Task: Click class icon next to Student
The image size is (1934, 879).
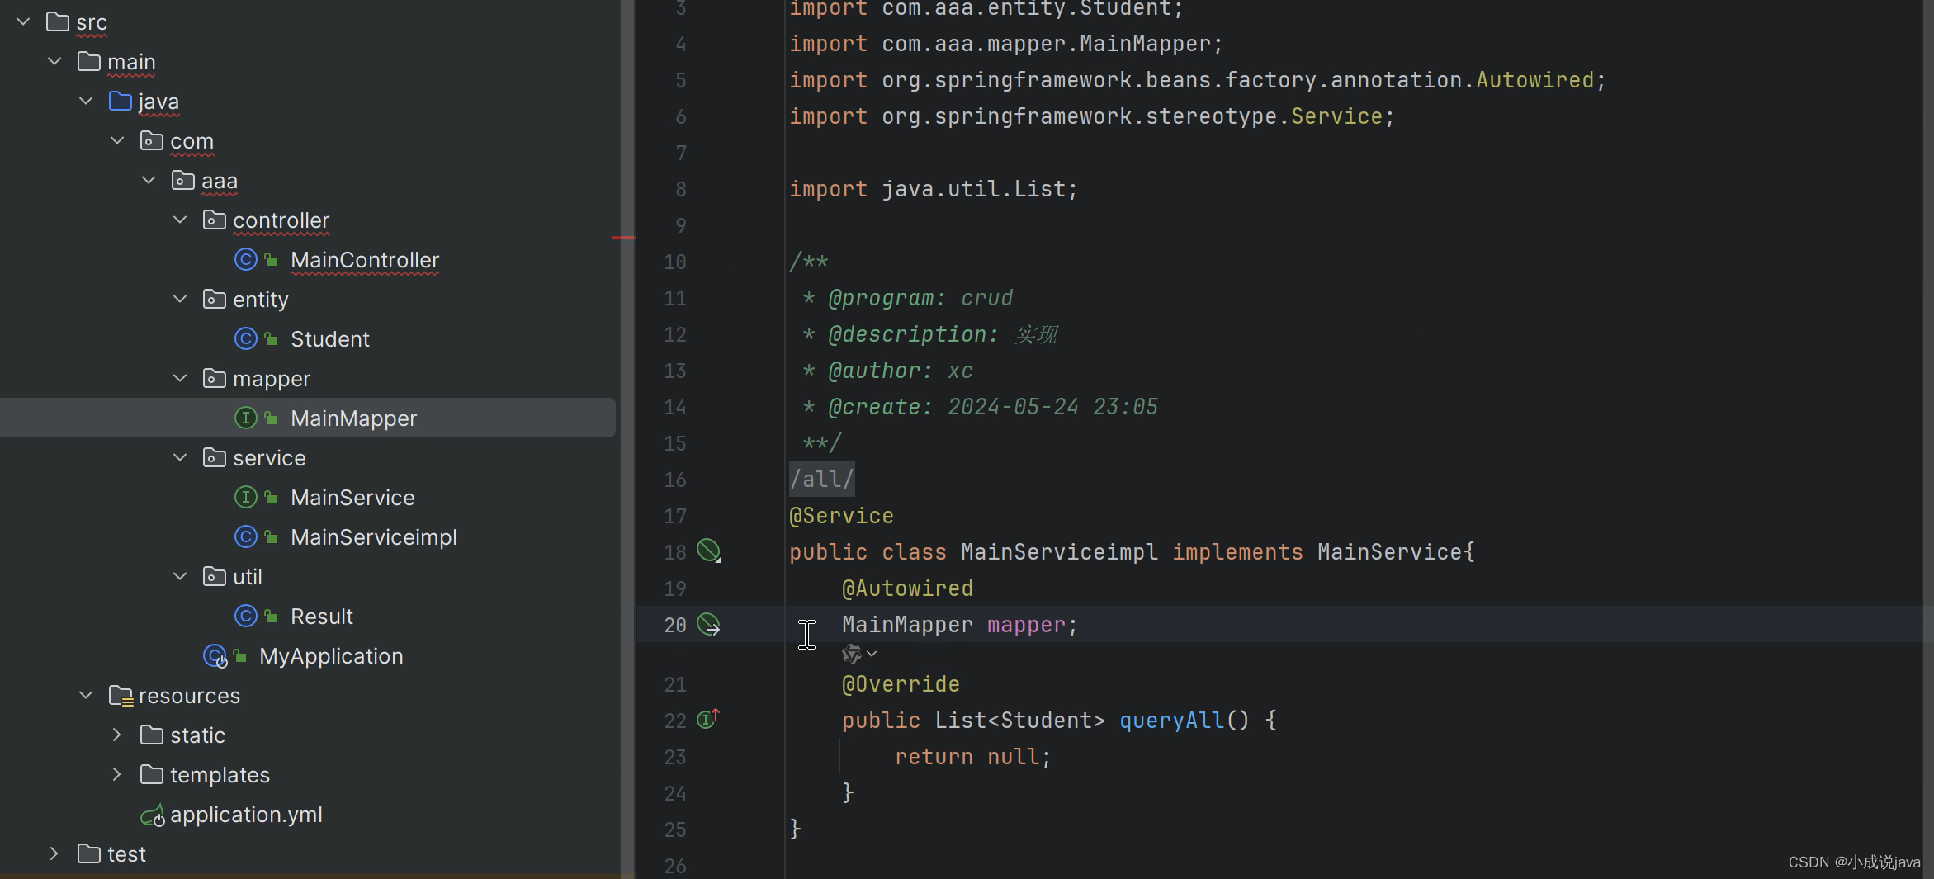Action: click(x=245, y=338)
